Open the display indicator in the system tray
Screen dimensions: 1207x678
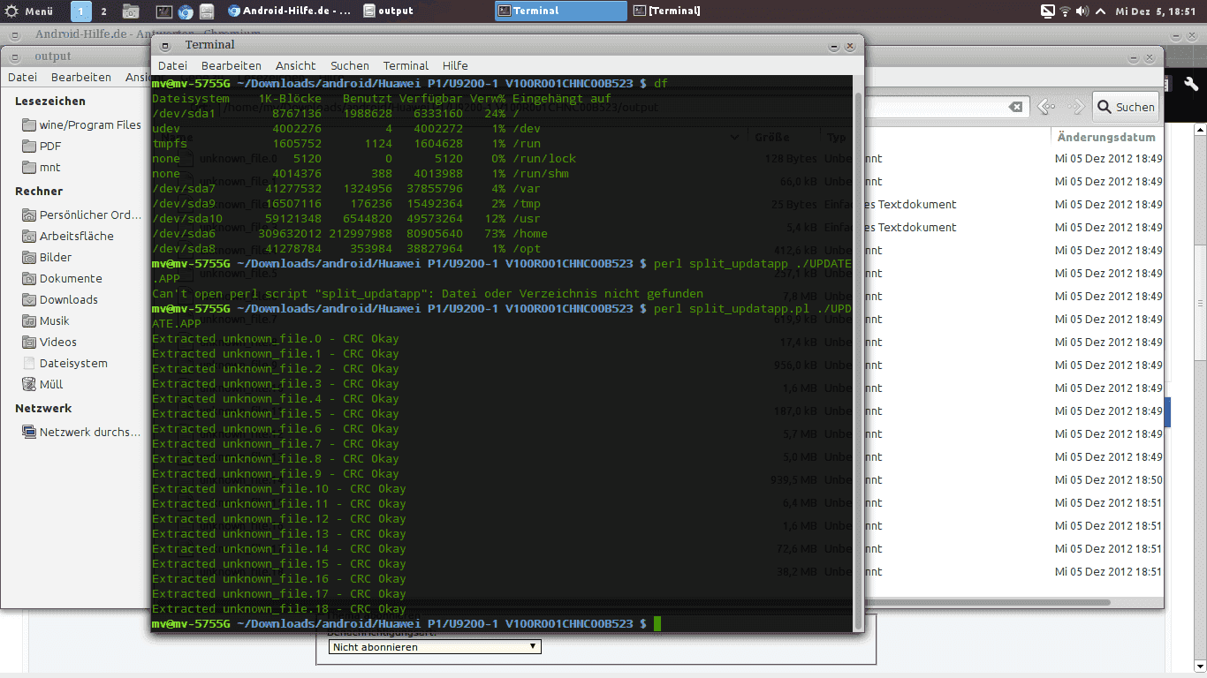click(x=1048, y=11)
